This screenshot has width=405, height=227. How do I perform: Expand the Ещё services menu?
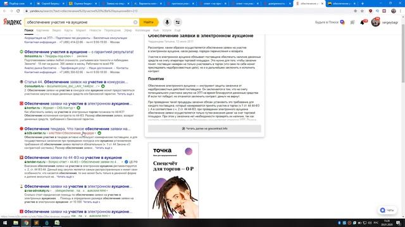click(x=177, y=30)
